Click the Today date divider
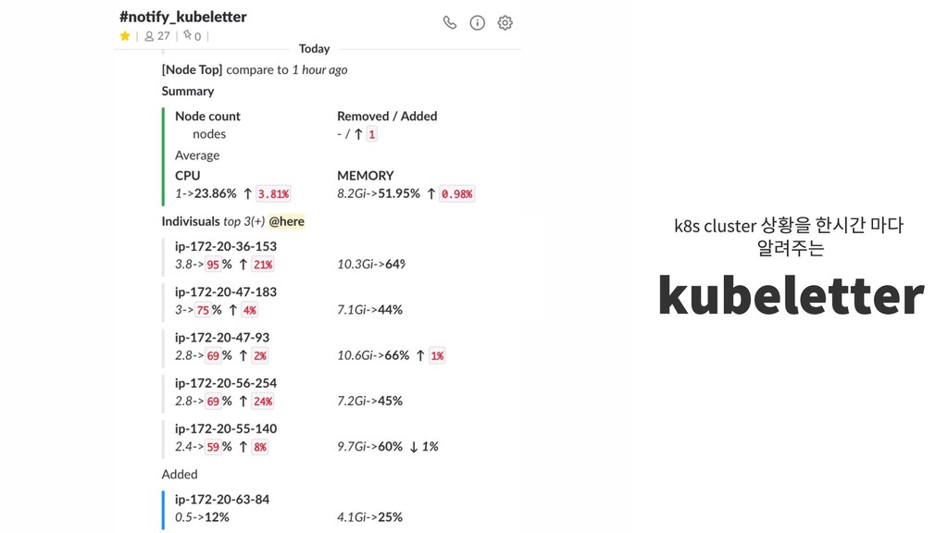The height and width of the screenshot is (533, 948). point(315,48)
